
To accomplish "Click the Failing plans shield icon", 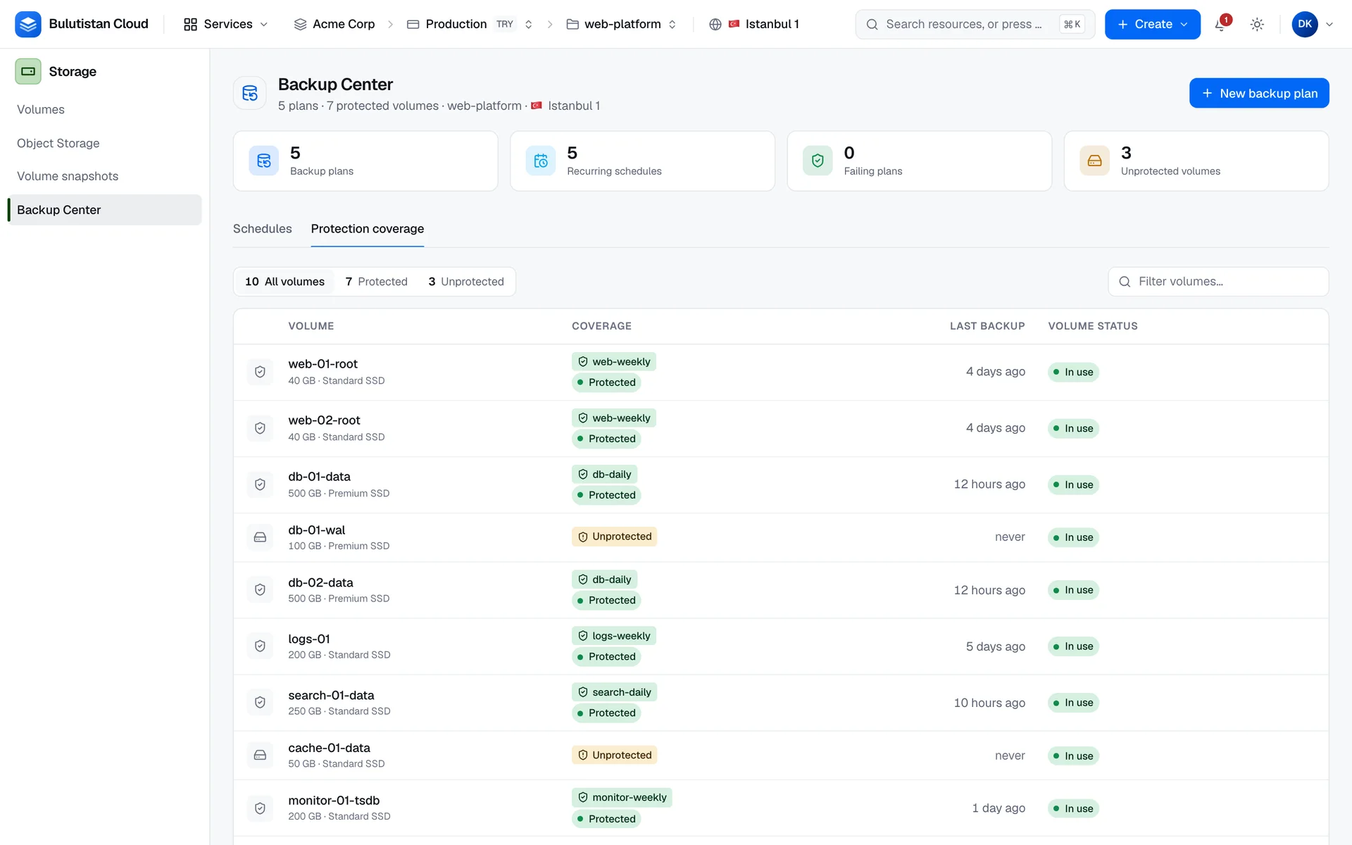I will point(818,161).
